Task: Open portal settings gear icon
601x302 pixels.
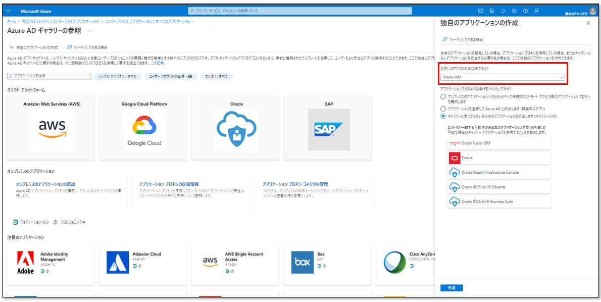Action: (x=514, y=11)
